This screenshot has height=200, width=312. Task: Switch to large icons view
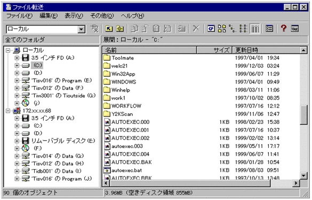click(222, 29)
